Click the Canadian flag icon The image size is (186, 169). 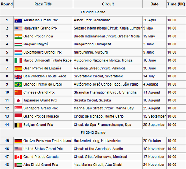click(18, 157)
